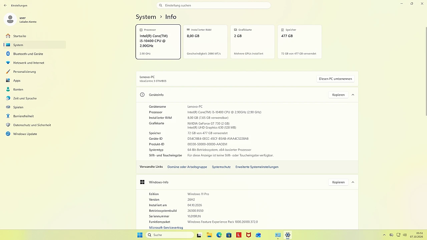Viewport: 427px width, 240px height.
Task: Open the Microsoft-Servicevertrag link
Action: pyautogui.click(x=166, y=227)
